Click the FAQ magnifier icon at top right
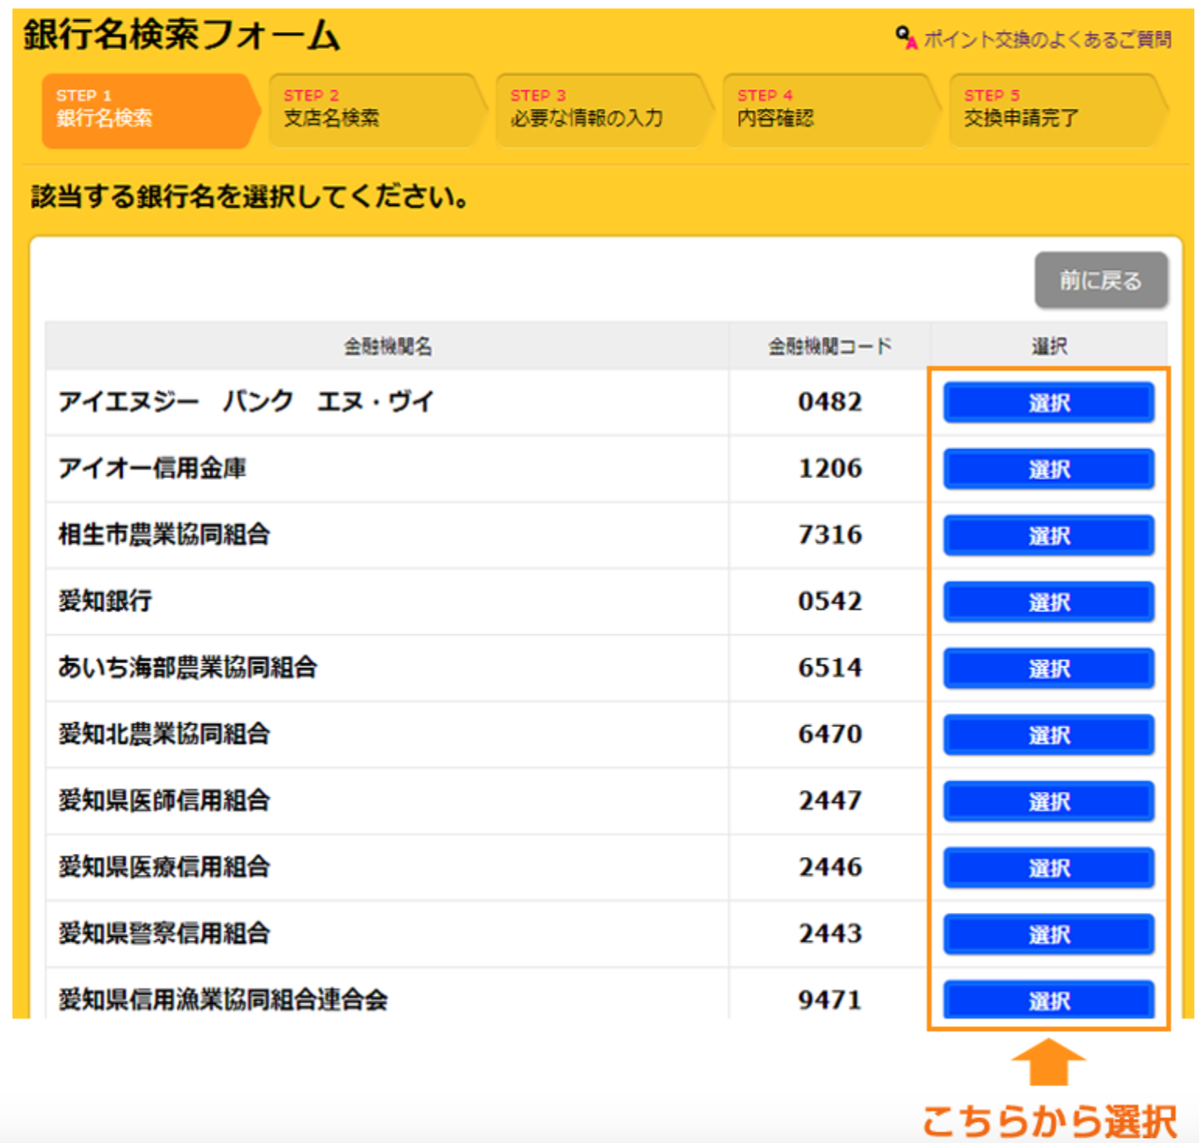 tap(906, 37)
